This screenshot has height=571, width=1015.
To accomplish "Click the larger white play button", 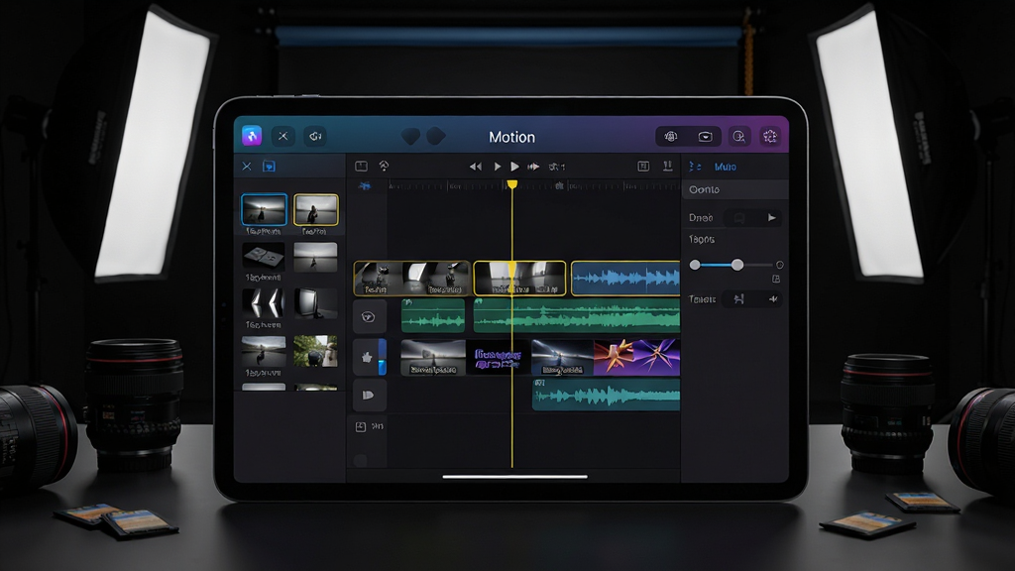I will coord(514,167).
